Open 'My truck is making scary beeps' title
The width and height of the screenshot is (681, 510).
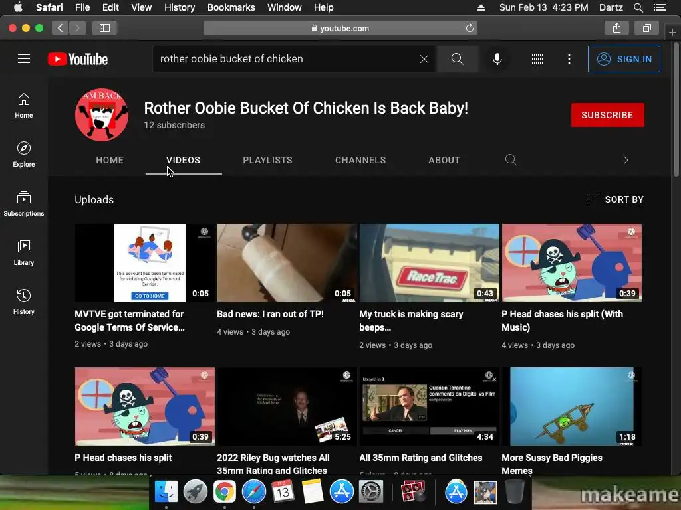pyautogui.click(x=411, y=321)
